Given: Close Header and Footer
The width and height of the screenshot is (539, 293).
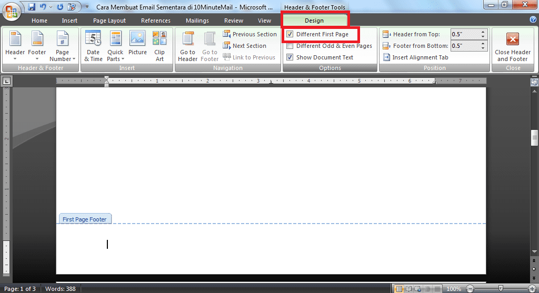Looking at the screenshot, I should click(513, 46).
